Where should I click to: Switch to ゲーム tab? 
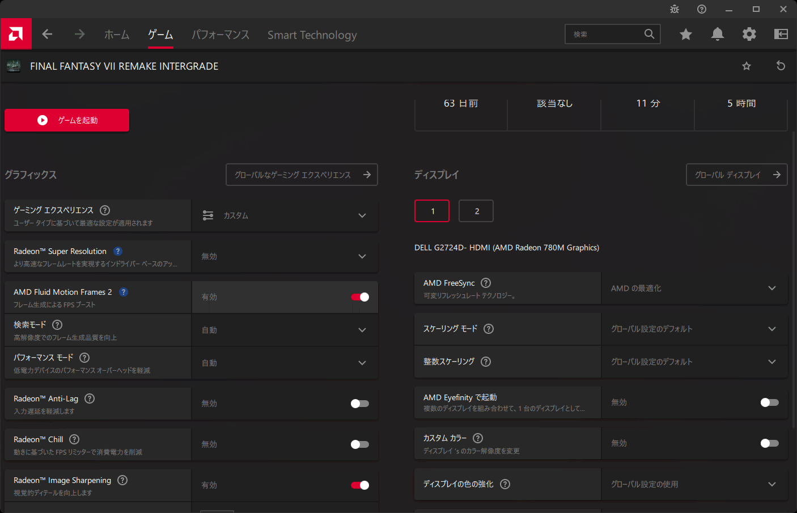160,35
